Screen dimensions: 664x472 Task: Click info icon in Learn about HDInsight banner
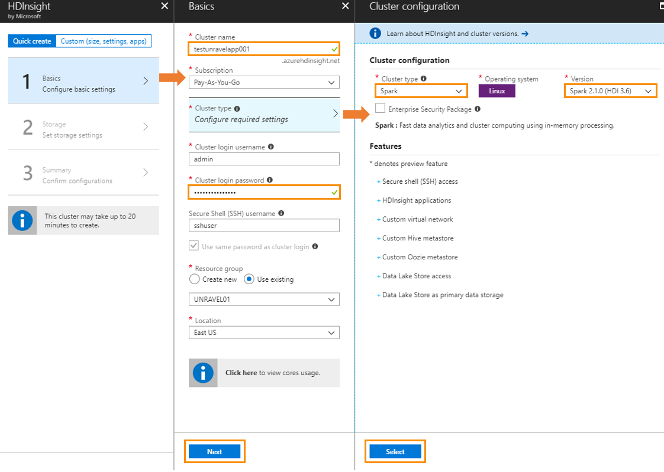coord(375,34)
